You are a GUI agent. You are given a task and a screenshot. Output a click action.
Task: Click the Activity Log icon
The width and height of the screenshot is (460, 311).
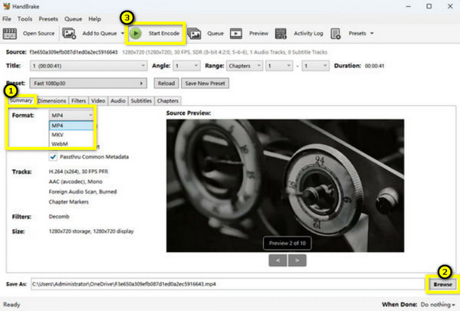click(281, 34)
